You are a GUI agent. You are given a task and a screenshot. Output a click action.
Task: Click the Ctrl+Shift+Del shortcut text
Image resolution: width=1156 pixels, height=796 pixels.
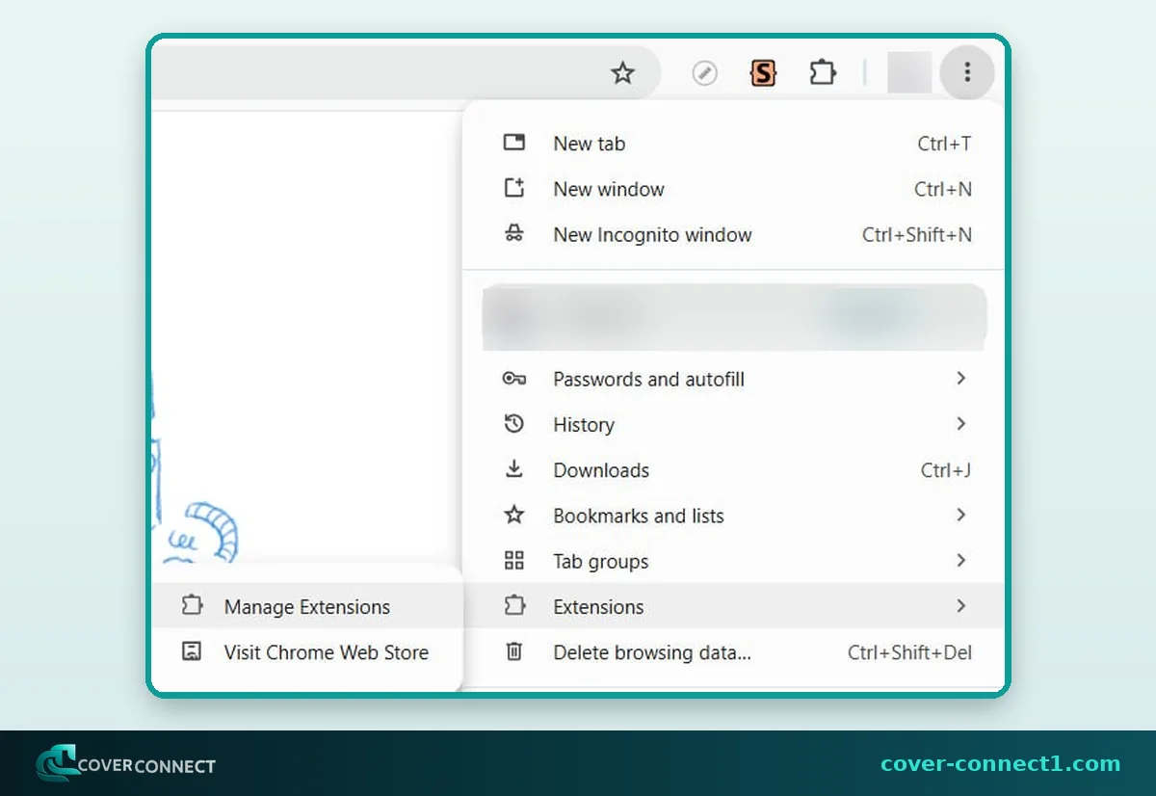(x=909, y=652)
